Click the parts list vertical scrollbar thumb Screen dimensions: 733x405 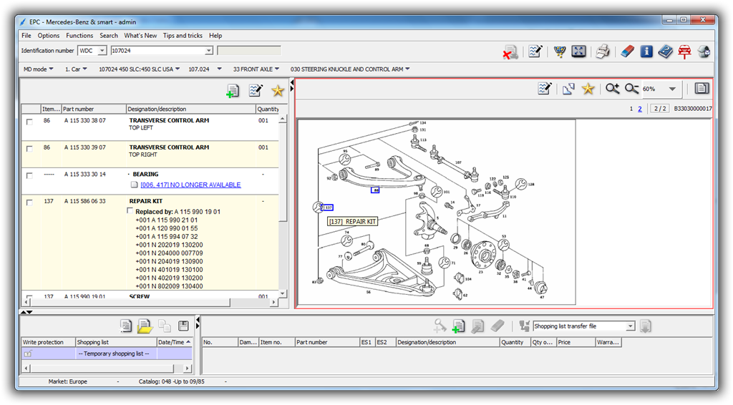(x=282, y=172)
